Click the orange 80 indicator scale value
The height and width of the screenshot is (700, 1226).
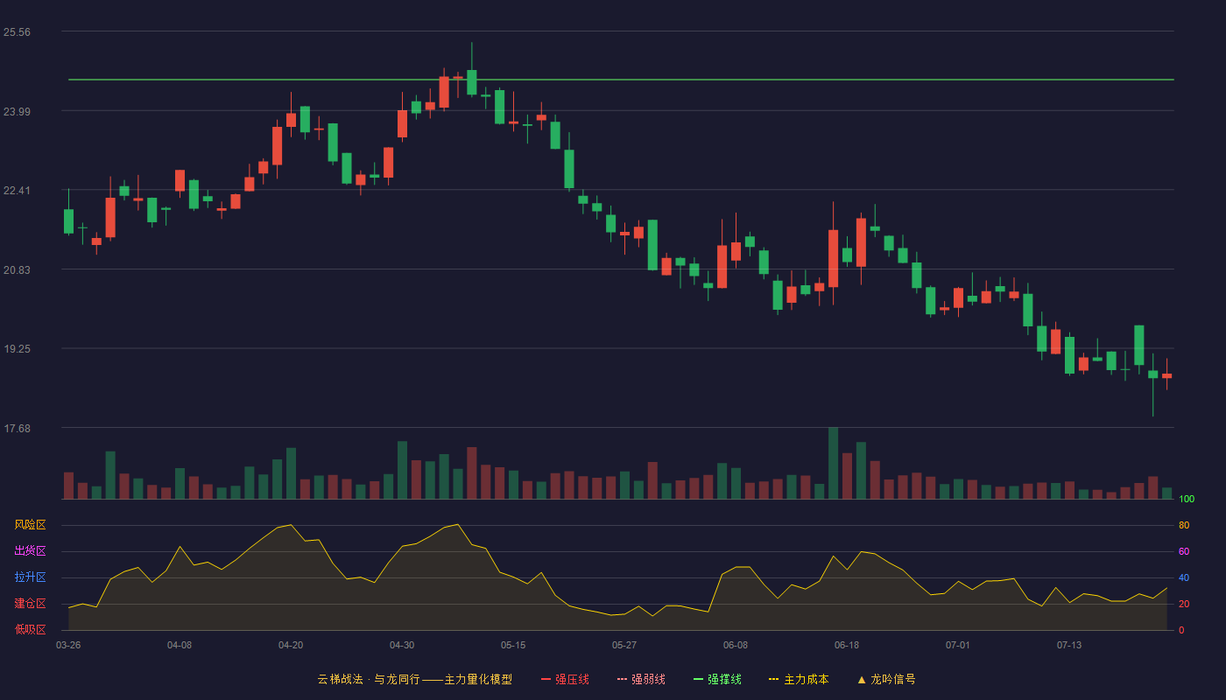pos(1184,526)
